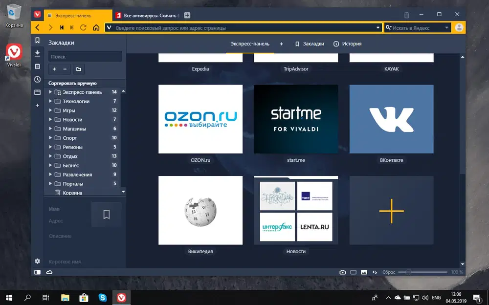This screenshot has width=489, height=305.
Task: Expand the Технологии folder
Action: point(50,101)
